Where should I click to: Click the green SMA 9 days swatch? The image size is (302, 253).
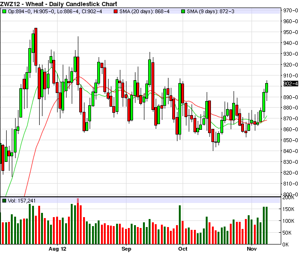(183, 11)
